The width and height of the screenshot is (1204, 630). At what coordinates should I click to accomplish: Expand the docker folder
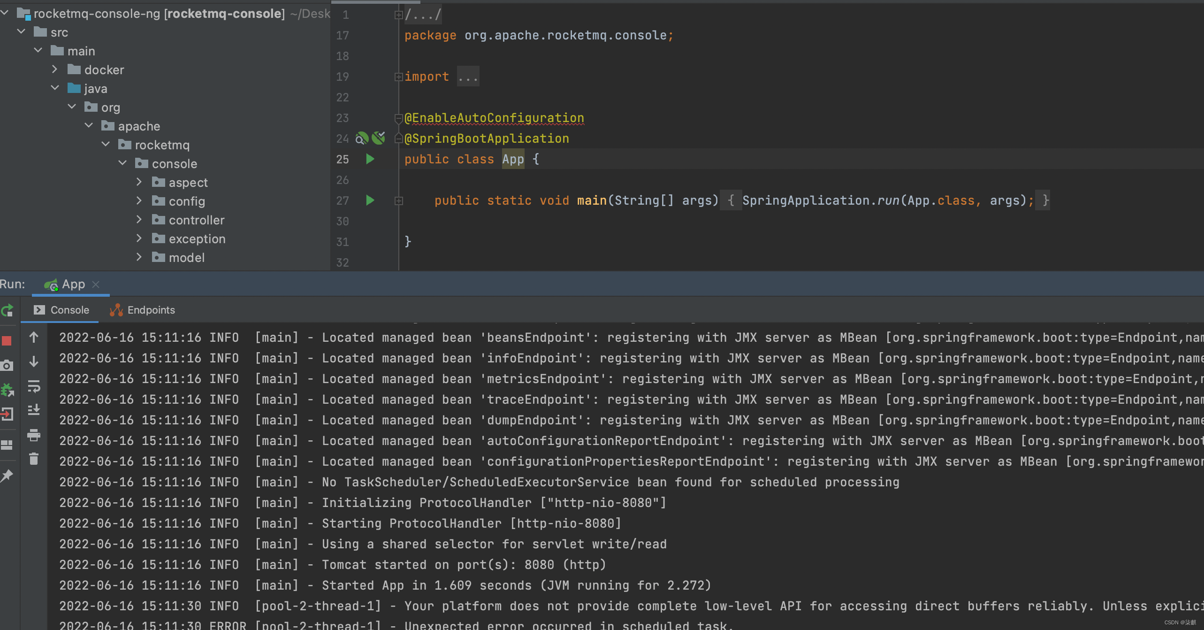tap(55, 69)
